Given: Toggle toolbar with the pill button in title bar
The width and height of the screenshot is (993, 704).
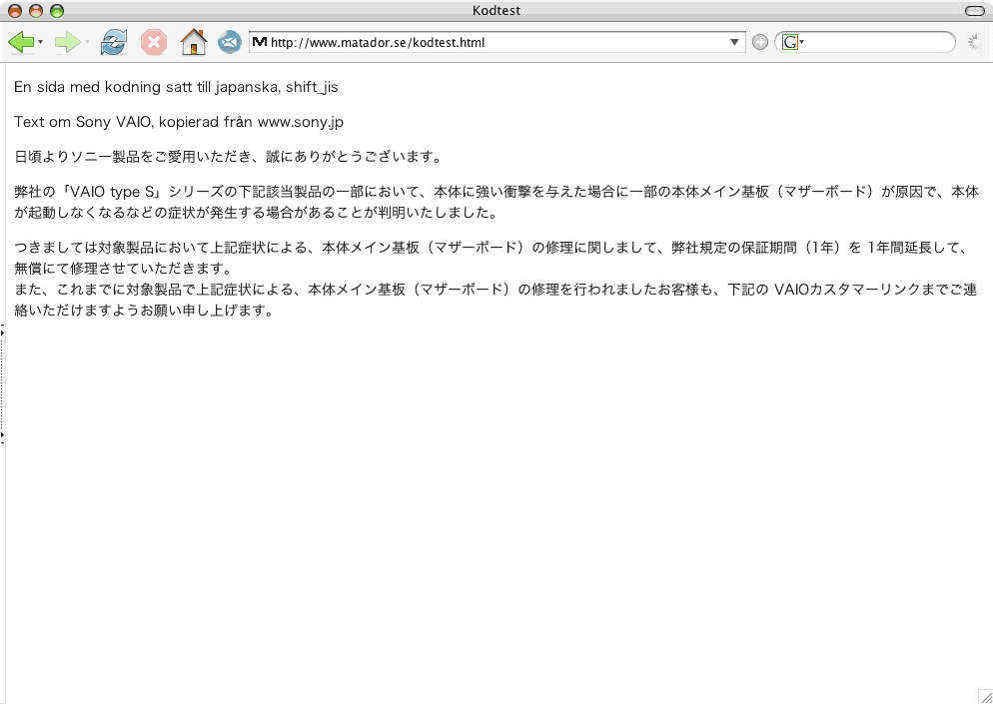Looking at the screenshot, I should pos(973,11).
